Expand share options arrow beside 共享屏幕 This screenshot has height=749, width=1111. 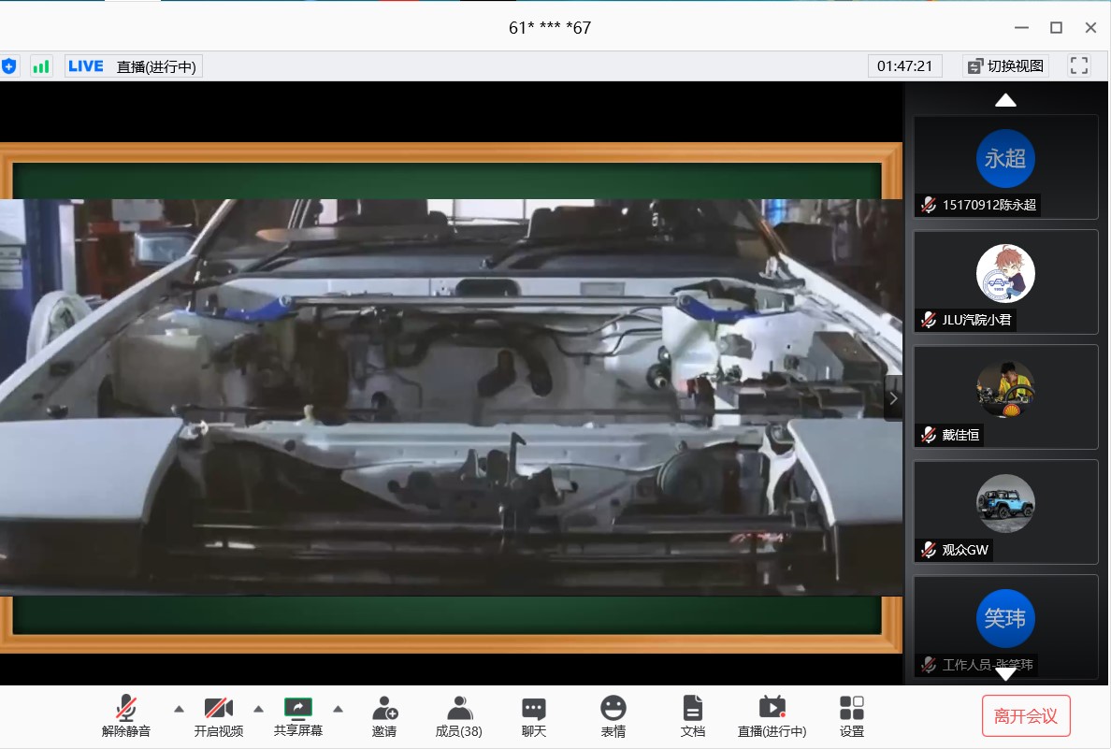click(339, 708)
